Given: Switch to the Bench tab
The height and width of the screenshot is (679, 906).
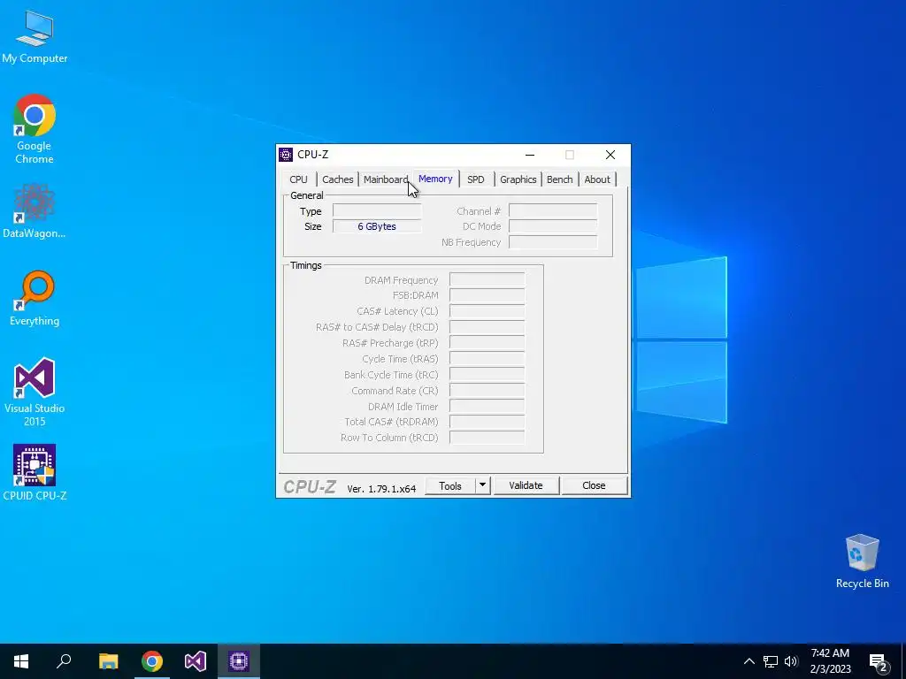Looking at the screenshot, I should (560, 179).
